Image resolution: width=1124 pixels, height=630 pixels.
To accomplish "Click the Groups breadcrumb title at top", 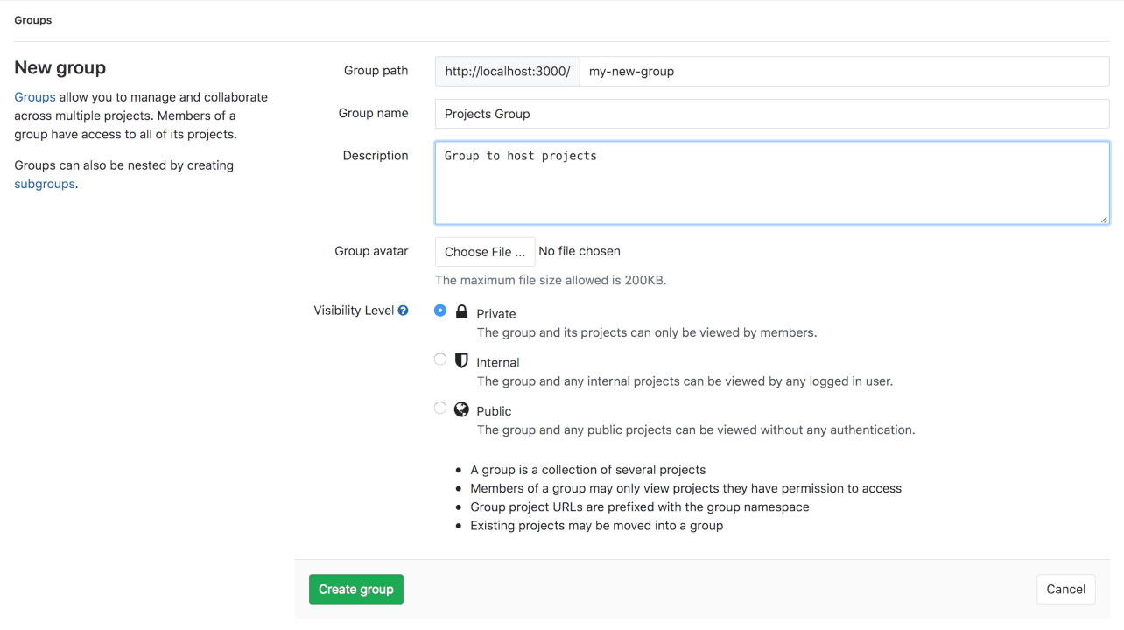I will click(33, 20).
